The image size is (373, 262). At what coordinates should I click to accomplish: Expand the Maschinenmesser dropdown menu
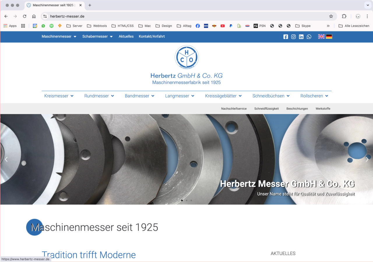coord(59,36)
